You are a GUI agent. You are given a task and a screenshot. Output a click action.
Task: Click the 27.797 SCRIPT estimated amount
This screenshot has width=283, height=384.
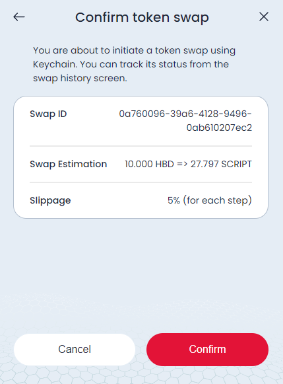pos(221,164)
